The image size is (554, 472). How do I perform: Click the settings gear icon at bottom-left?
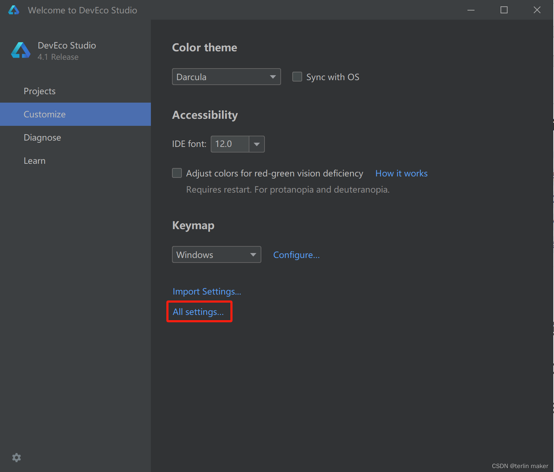(17, 457)
